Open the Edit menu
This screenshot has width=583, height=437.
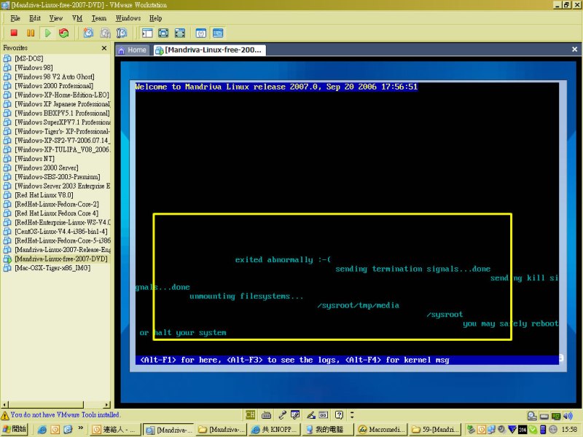(x=35, y=18)
